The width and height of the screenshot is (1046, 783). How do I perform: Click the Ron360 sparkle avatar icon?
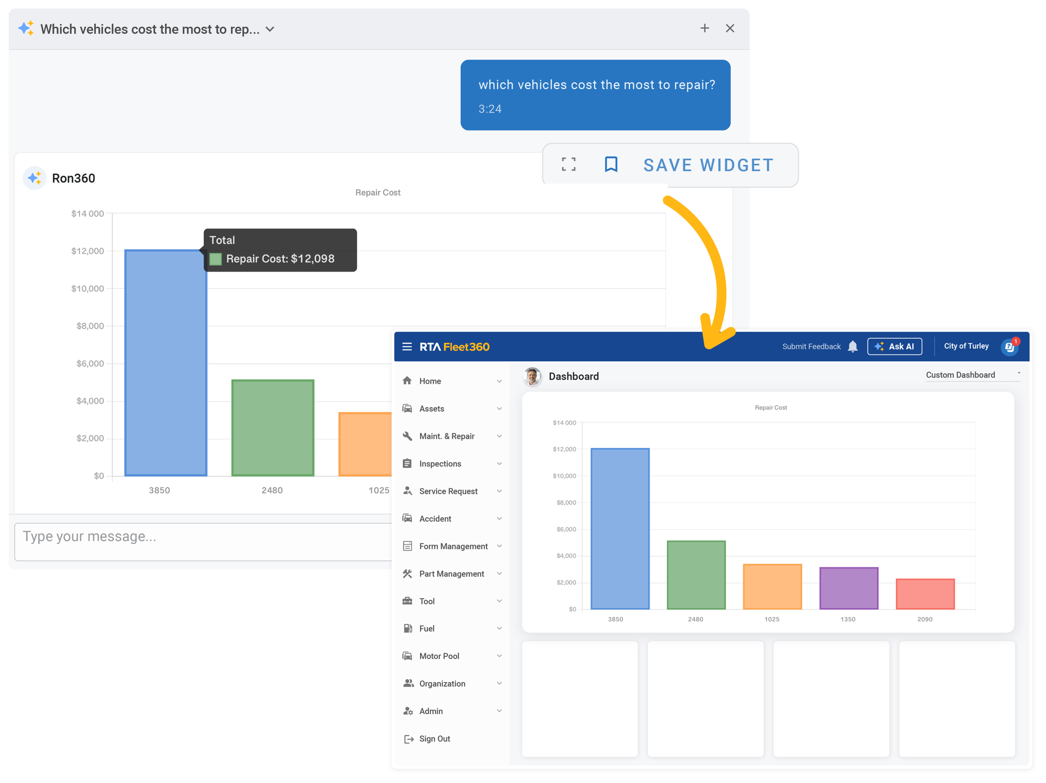click(35, 178)
